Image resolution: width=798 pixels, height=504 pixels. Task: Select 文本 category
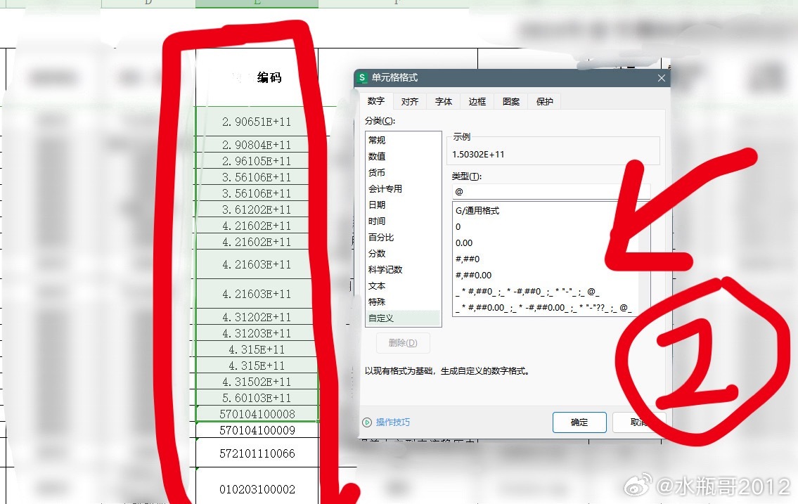(x=403, y=286)
